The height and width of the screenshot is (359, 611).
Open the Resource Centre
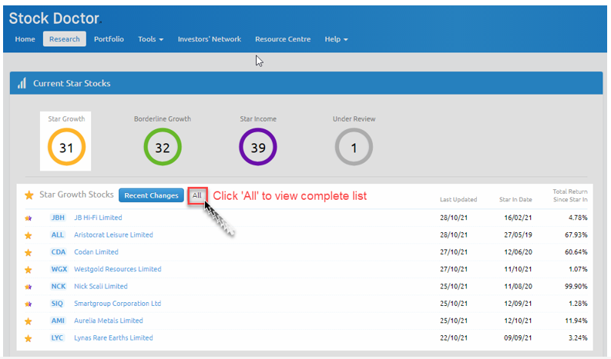coord(283,39)
